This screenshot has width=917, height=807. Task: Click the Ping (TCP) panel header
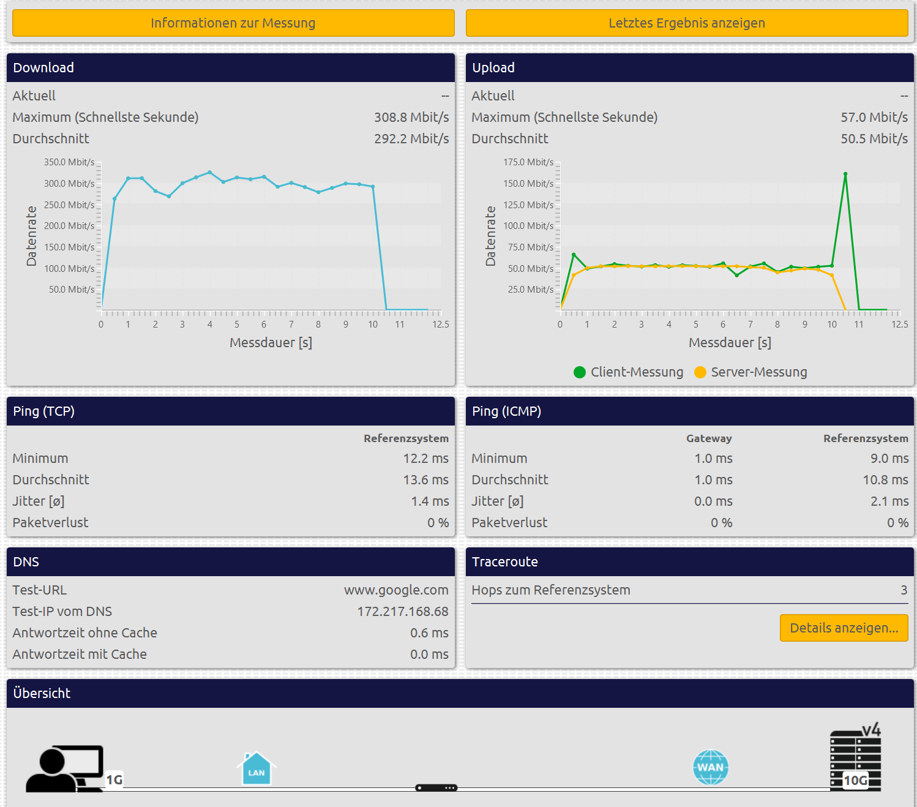(231, 411)
